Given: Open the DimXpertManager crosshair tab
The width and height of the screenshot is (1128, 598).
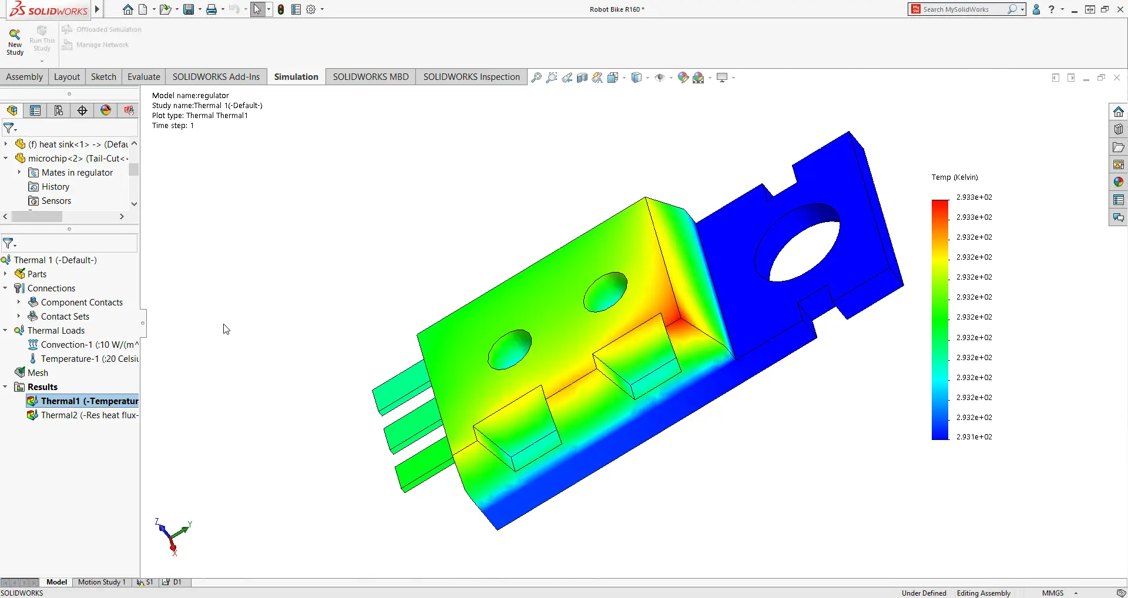Looking at the screenshot, I should (82, 110).
